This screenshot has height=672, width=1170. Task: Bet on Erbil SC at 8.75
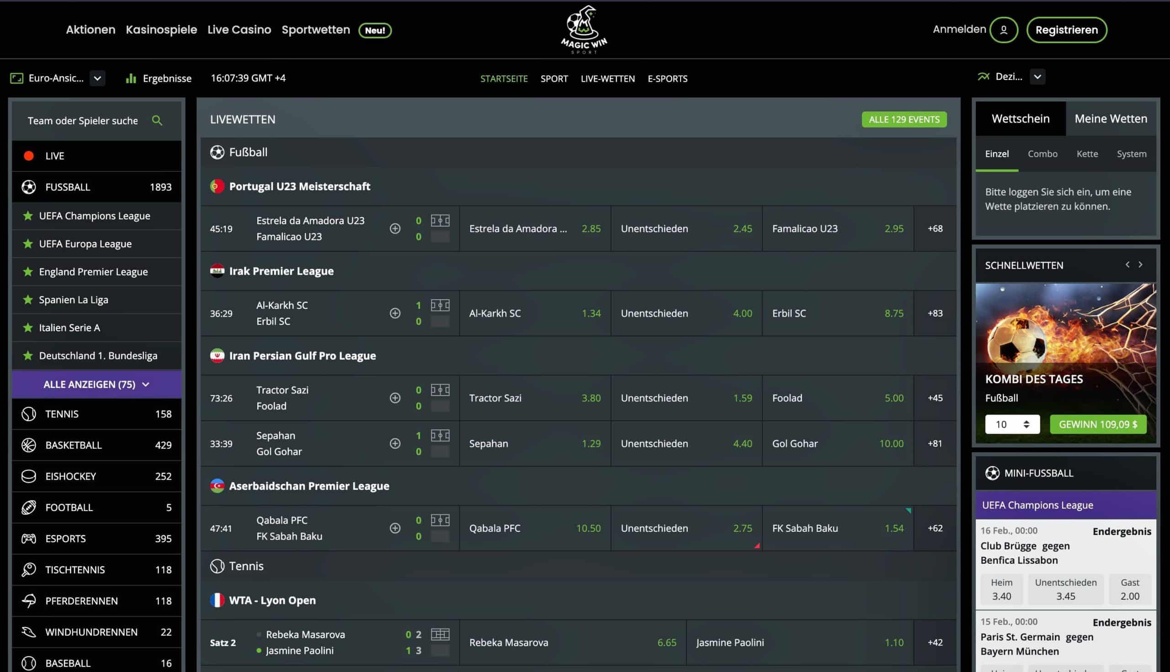coord(838,313)
